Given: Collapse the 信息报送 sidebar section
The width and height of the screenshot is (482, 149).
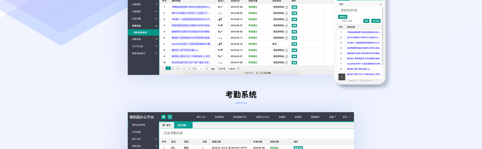Looking at the screenshot, I should [x=156, y=26].
